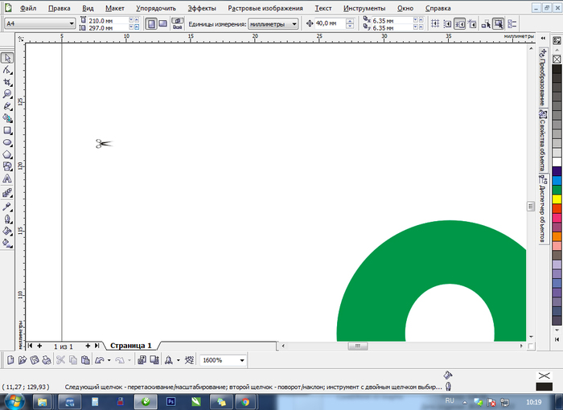
Task: Select the Zoom magnifier tool
Action: point(7,94)
